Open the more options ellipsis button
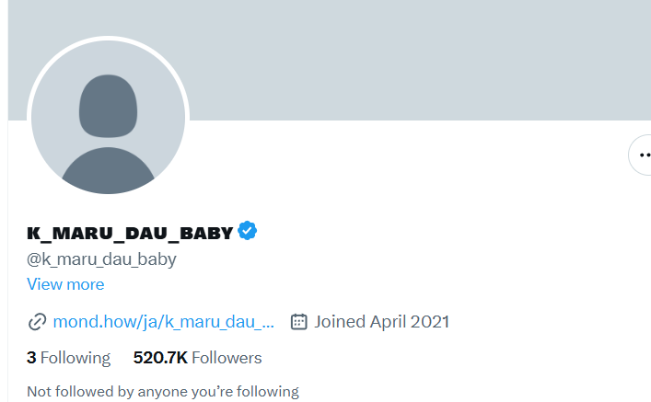This screenshot has height=402, width=651. pos(643,155)
